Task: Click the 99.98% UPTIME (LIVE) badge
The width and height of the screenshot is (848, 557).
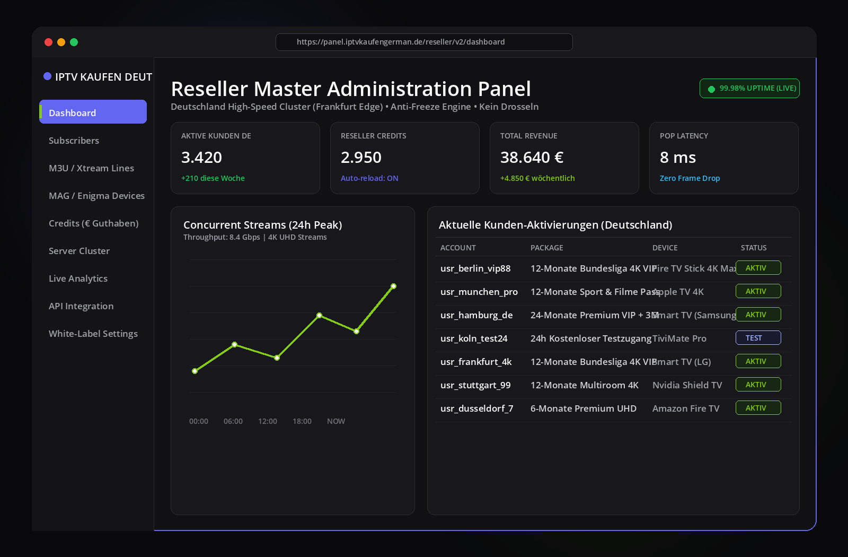Action: tap(749, 89)
